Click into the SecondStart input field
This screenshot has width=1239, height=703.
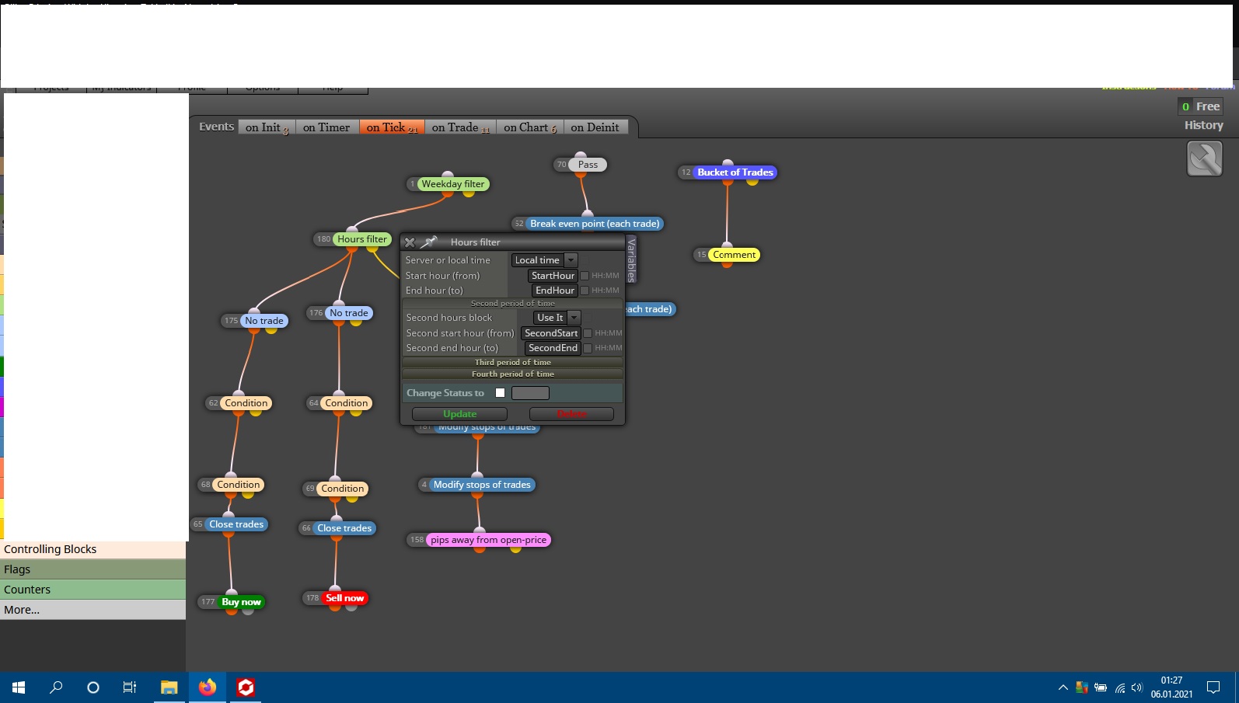click(x=551, y=333)
